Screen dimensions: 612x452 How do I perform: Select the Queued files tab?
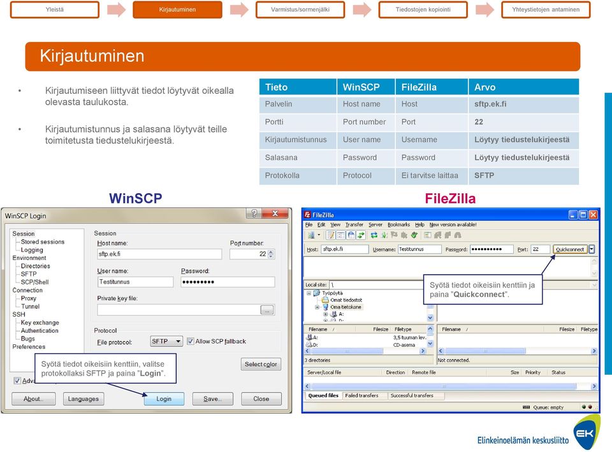[323, 396]
